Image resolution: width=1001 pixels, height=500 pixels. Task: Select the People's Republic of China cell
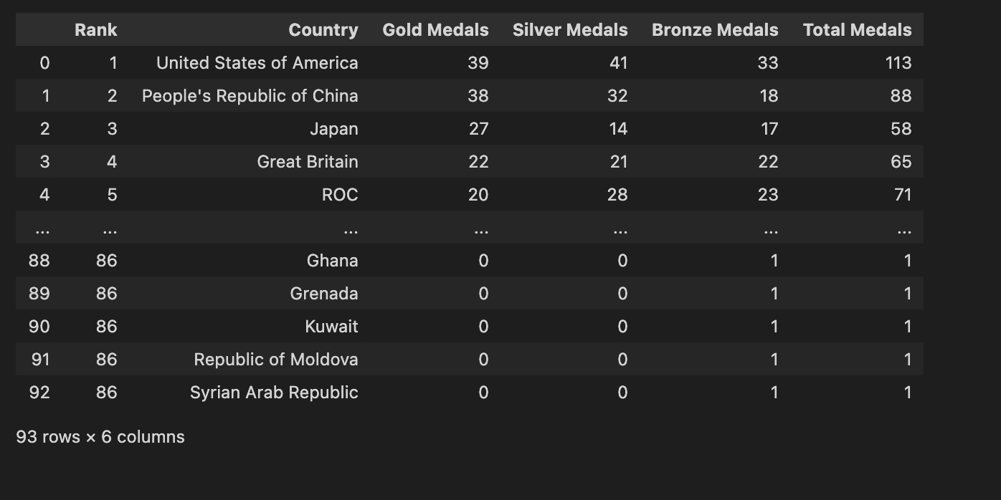pos(250,96)
